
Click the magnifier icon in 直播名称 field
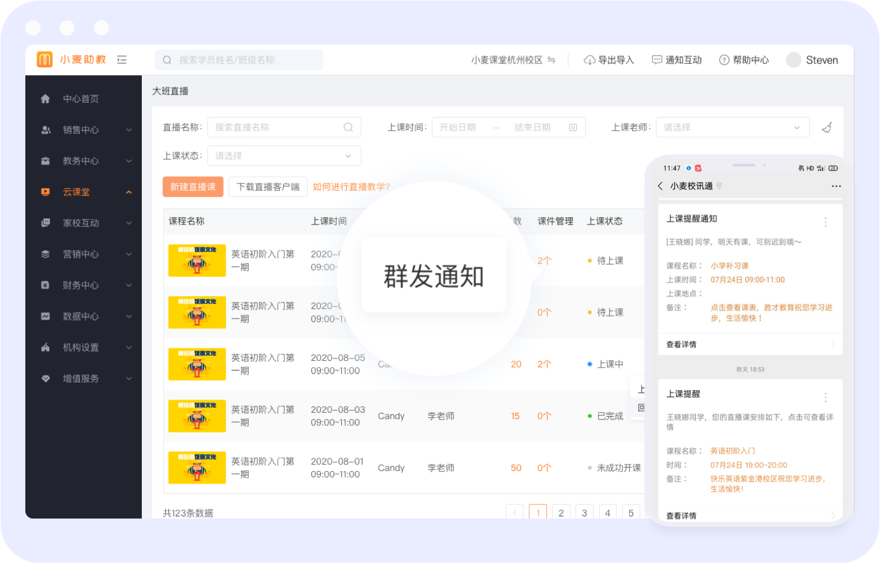click(x=348, y=127)
